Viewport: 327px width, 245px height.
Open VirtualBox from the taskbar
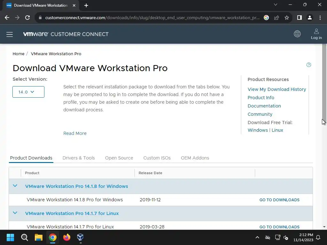click(x=80, y=237)
